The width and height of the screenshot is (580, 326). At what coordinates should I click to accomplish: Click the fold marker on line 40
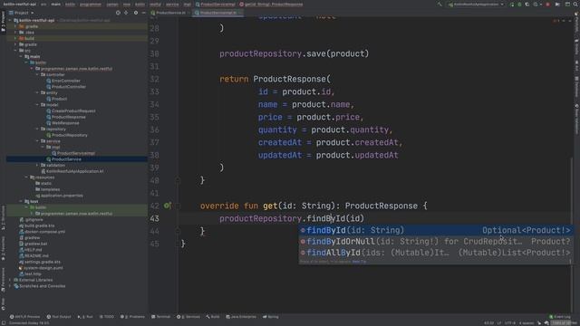click(178, 180)
